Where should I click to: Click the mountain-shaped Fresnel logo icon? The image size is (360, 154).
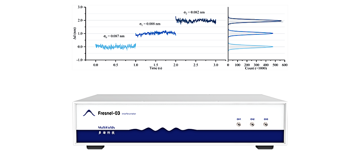[x=89, y=113]
